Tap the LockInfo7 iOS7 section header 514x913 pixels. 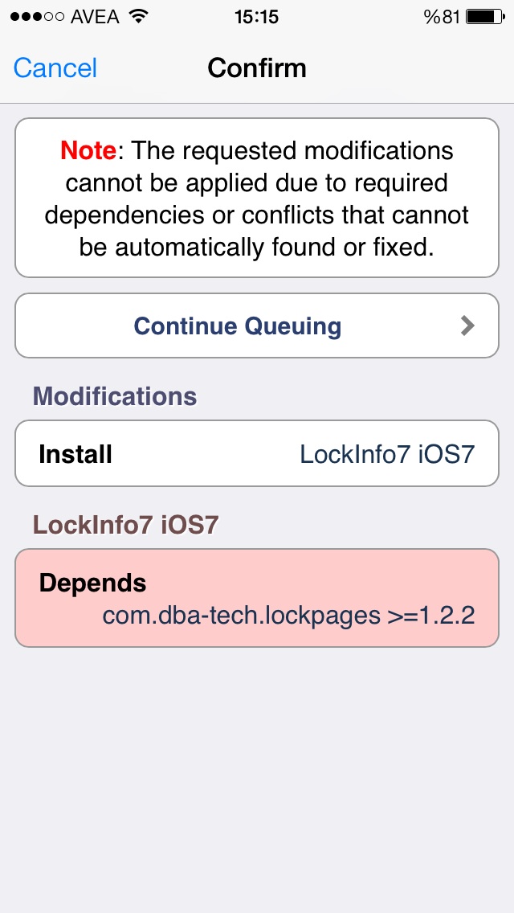[x=125, y=525]
